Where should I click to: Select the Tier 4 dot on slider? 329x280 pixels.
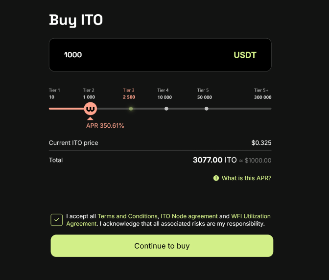166,109
